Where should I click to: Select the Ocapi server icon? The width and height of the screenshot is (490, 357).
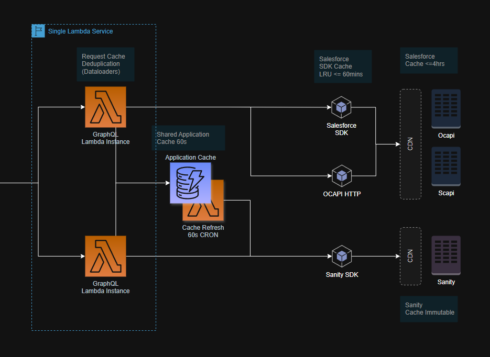click(x=446, y=108)
